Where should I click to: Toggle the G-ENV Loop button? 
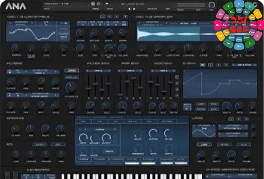201,105
